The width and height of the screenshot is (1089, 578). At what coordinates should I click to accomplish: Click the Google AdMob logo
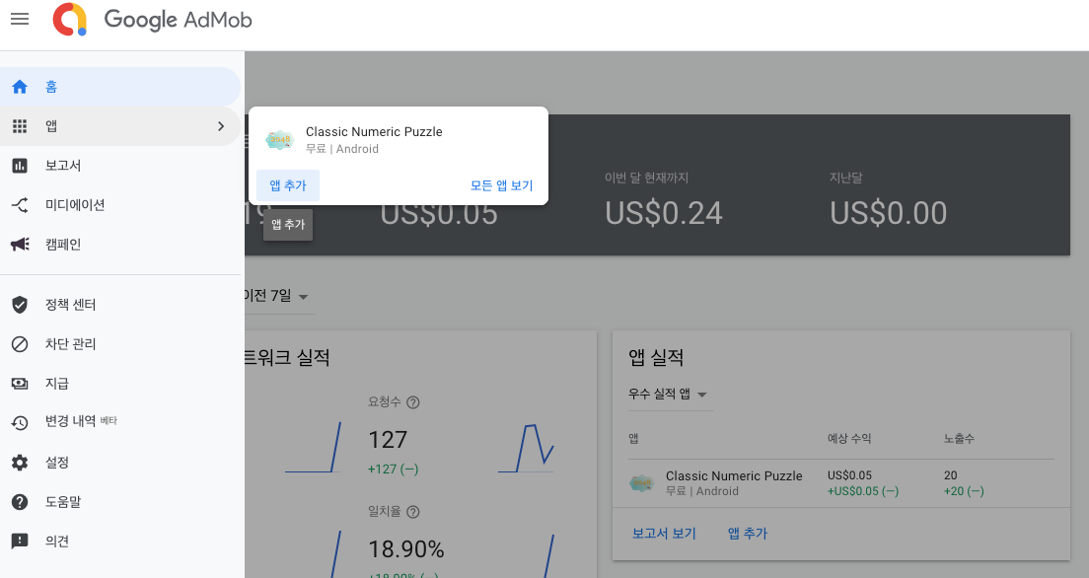152,20
